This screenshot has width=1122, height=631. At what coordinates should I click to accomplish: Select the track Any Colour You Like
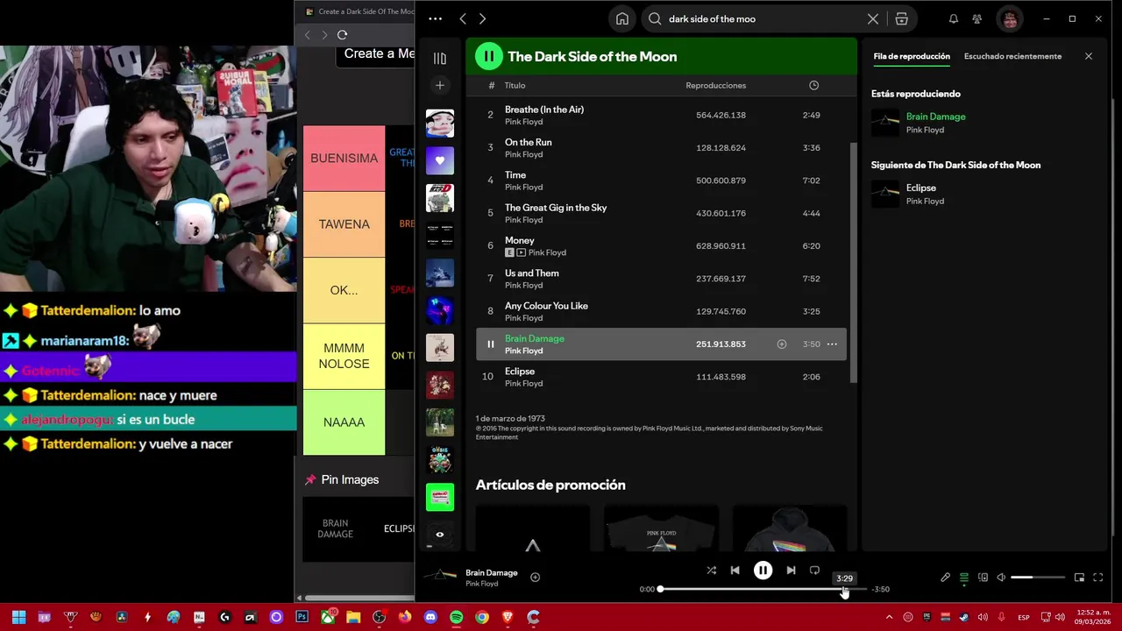662,311
